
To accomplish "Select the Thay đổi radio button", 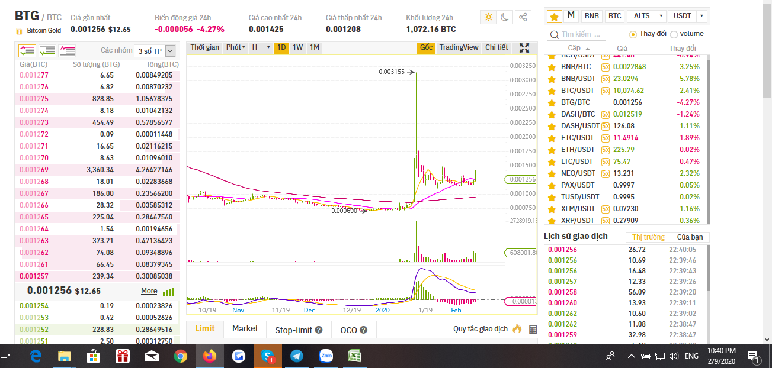I will (x=633, y=34).
